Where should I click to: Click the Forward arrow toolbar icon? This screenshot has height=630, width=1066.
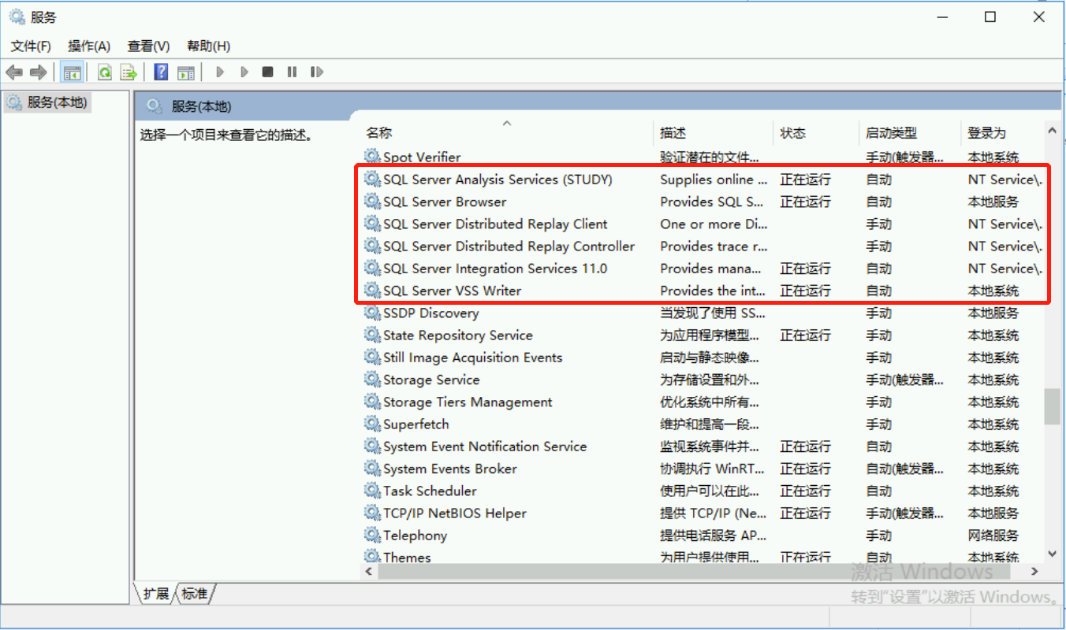pos(38,72)
